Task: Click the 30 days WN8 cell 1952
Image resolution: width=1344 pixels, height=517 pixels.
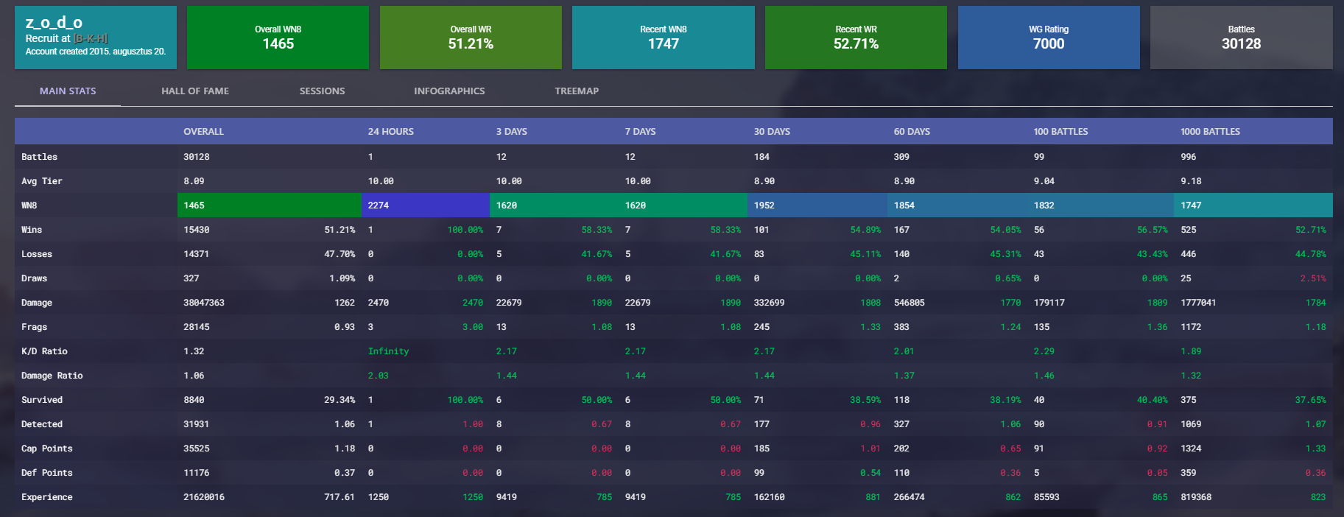Action: click(x=817, y=205)
